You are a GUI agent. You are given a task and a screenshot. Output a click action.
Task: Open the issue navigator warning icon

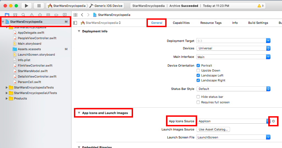(x=32, y=15)
